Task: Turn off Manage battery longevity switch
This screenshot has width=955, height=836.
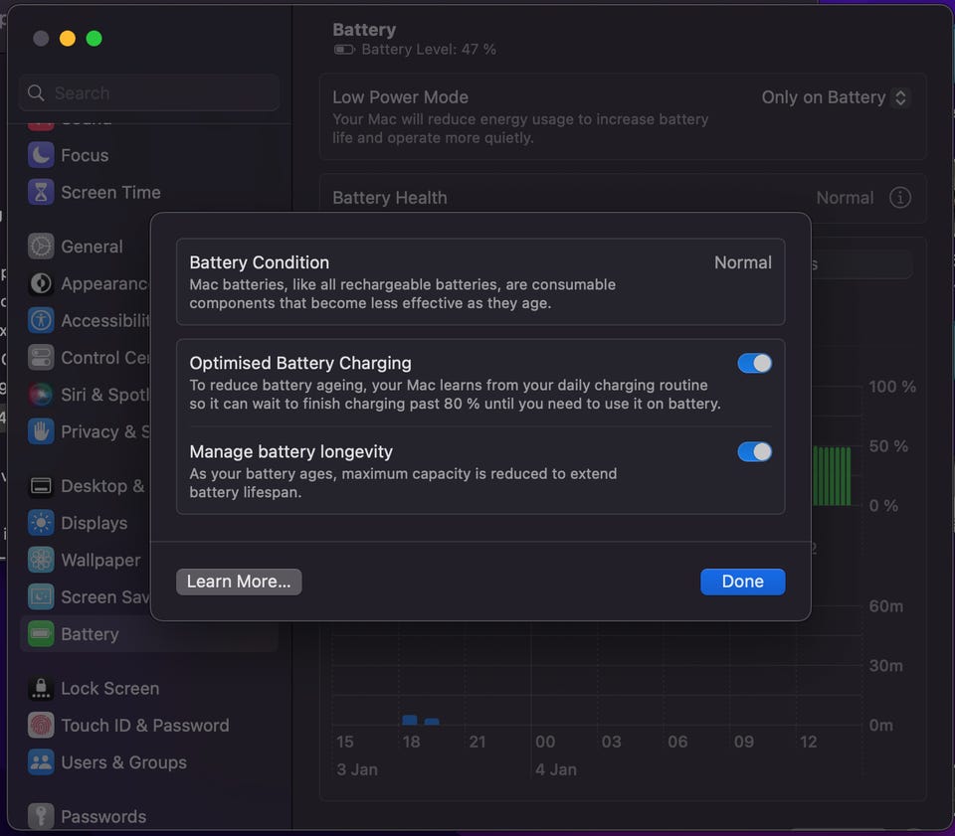Action: pos(754,452)
